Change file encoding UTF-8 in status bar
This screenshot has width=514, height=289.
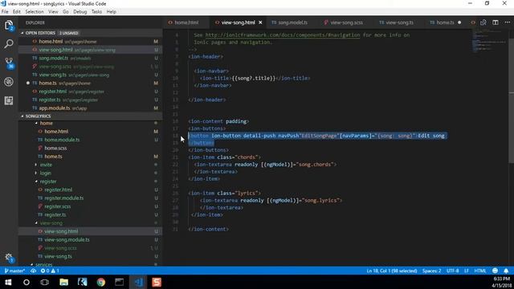(x=452, y=271)
